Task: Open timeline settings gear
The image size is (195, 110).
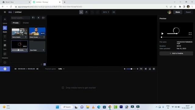Action: [154, 69]
